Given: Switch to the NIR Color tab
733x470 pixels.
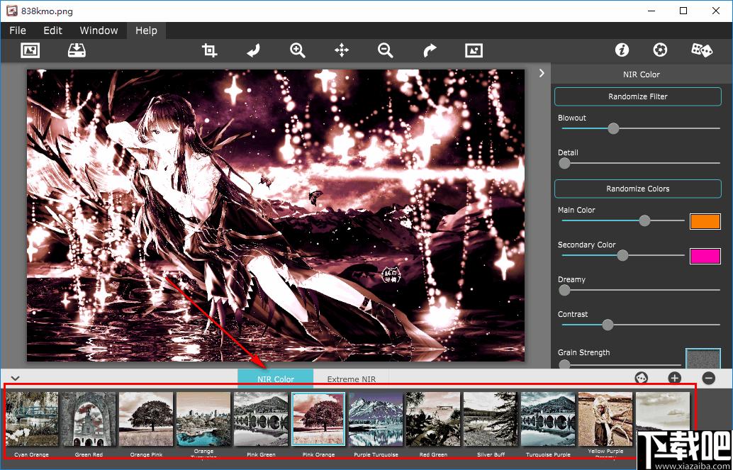Looking at the screenshot, I should [x=275, y=379].
